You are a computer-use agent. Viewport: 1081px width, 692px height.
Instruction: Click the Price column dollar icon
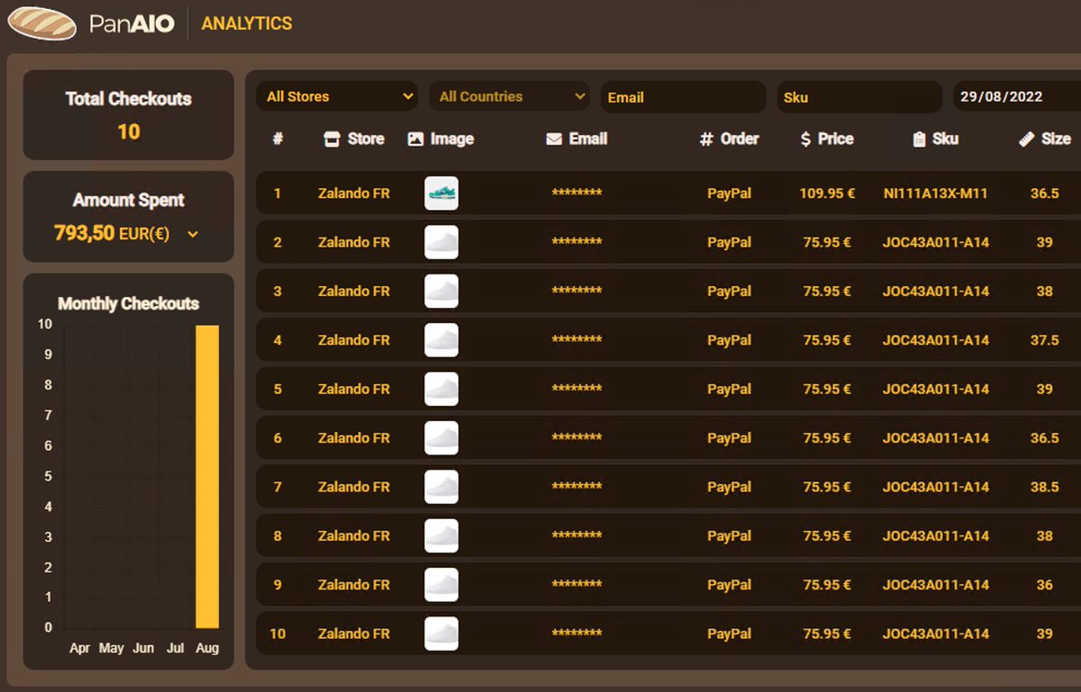coord(805,139)
